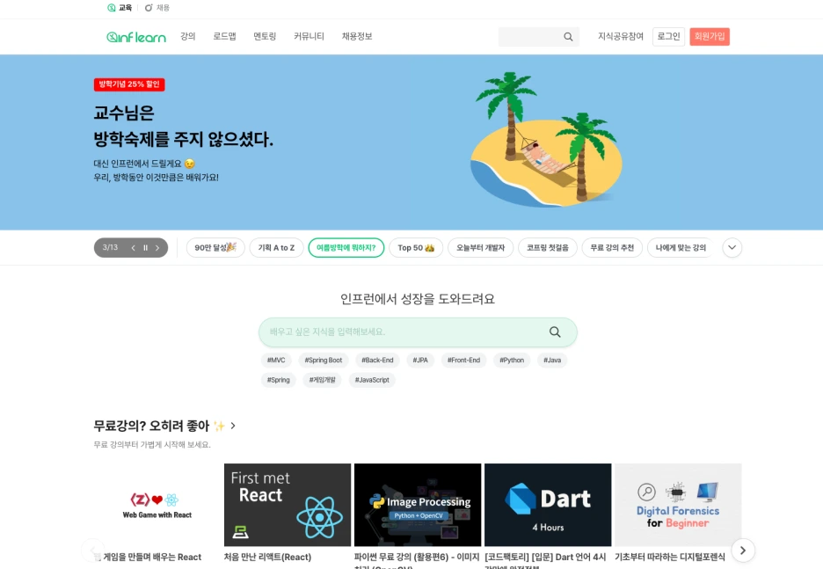
Task: Open the 강의 menu
Action: click(x=188, y=36)
